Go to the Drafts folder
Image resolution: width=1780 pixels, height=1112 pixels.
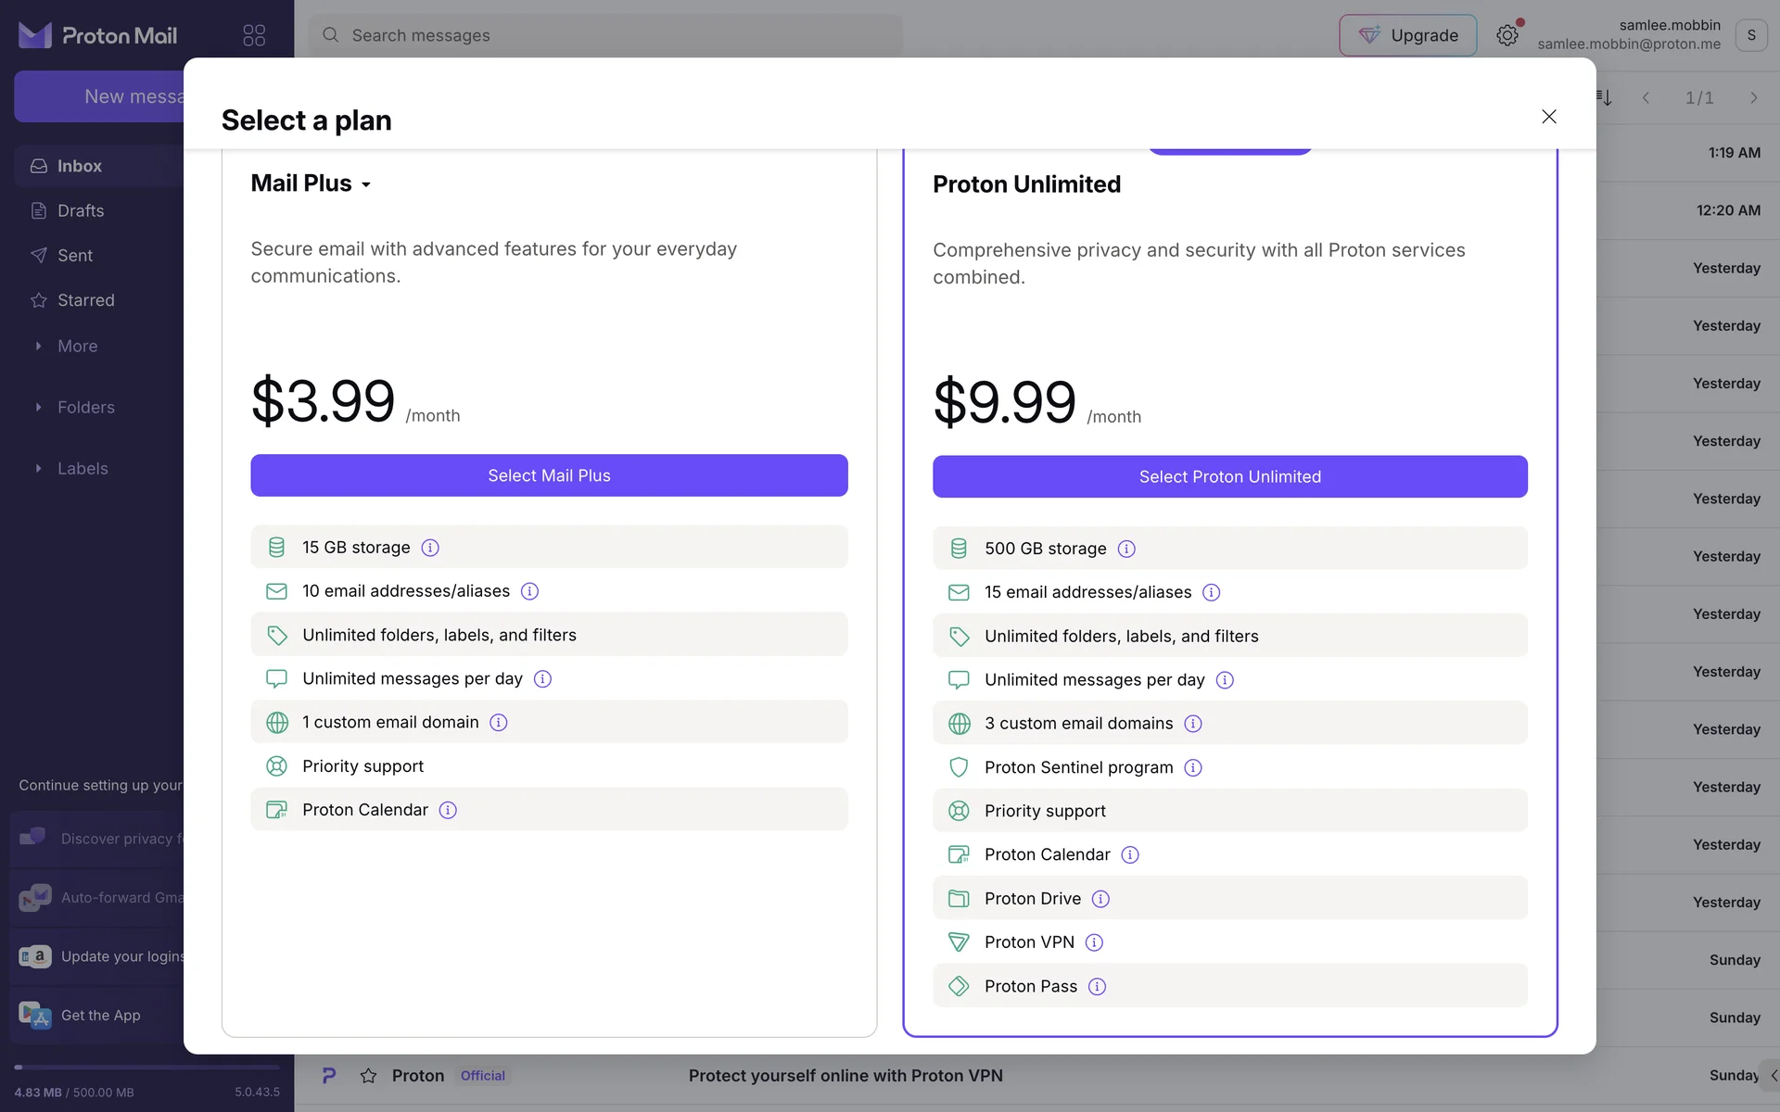81,211
